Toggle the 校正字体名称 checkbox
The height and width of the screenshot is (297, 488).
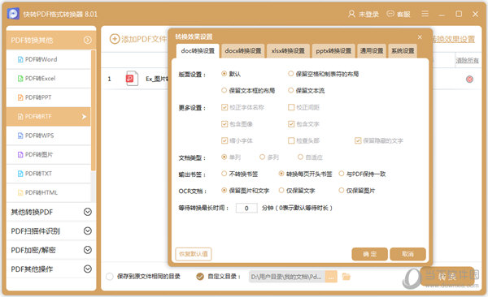point(224,107)
